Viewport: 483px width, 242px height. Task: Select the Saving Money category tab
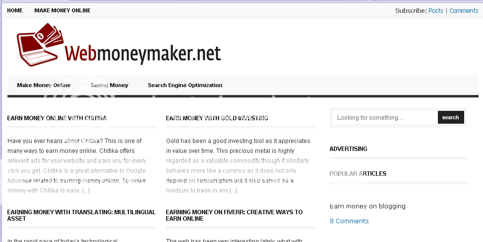point(110,85)
